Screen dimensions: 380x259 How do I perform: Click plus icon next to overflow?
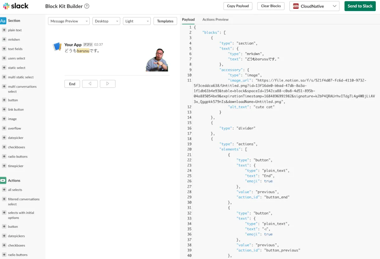point(4,128)
